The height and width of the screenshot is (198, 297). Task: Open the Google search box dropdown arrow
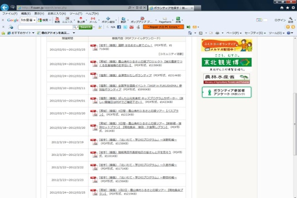(x=34, y=20)
